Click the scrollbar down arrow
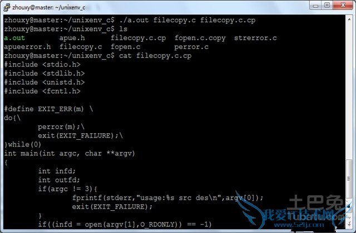This screenshot has height=233, width=356. 349,224
